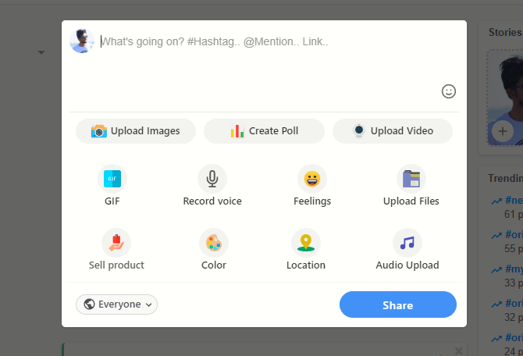This screenshot has width=523, height=356.
Task: Click the Create Poll button
Action: [x=264, y=131]
